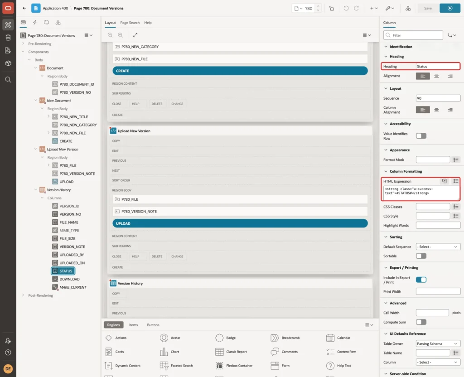Open the SQL Workshop sidebar icon
The image size is (464, 377).
8,38
